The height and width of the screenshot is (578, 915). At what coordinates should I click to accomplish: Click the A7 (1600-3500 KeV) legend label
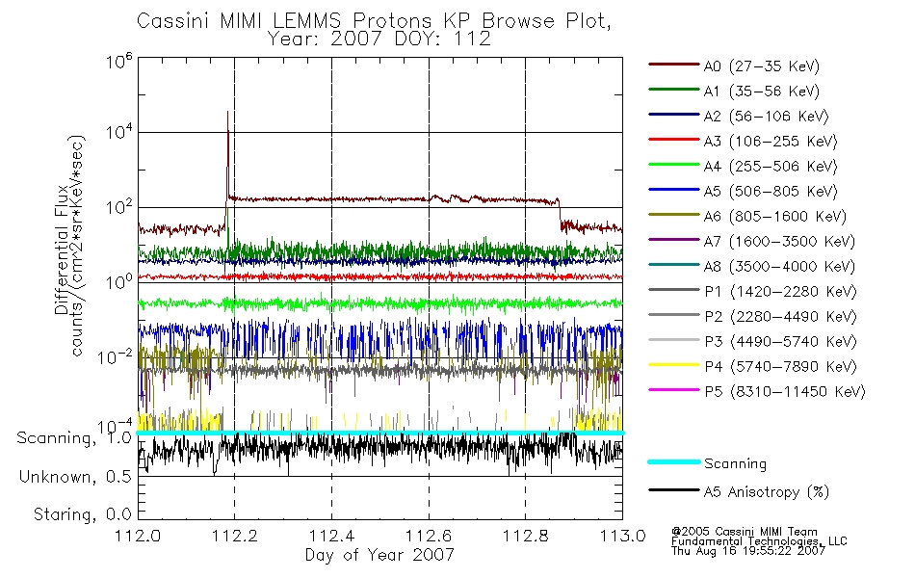(779, 242)
